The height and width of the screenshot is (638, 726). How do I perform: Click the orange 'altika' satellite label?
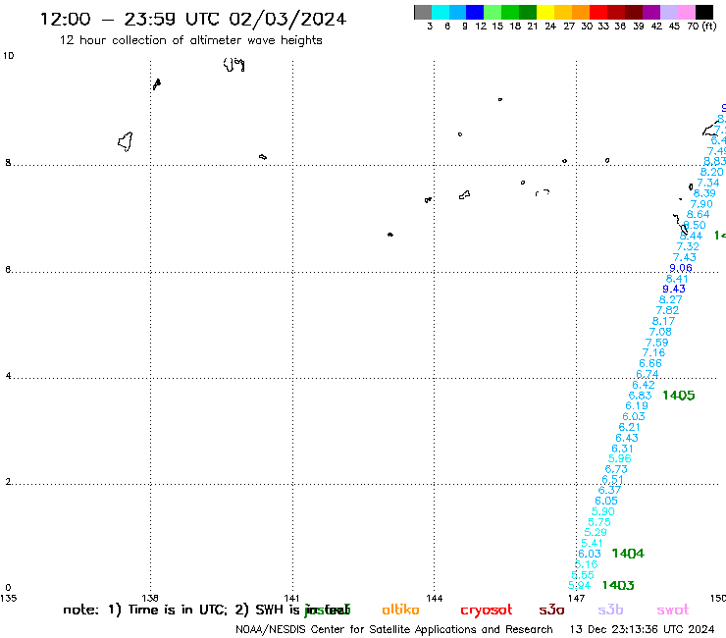400,610
